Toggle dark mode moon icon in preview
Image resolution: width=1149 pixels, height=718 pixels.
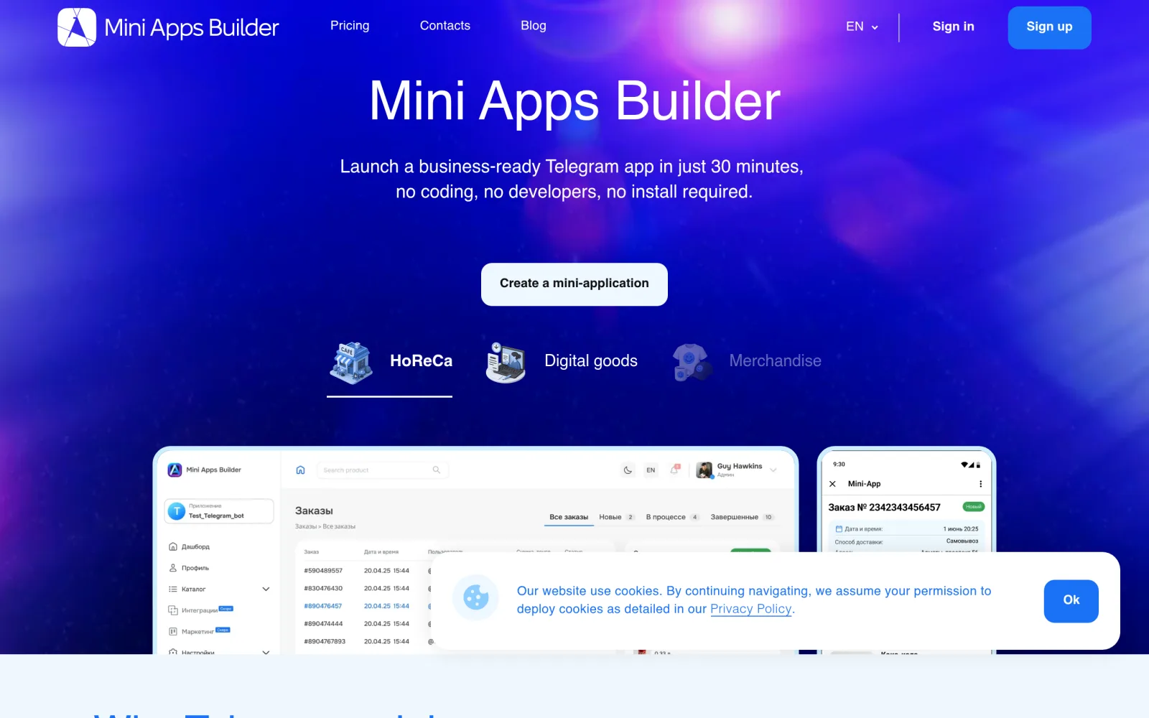[x=628, y=470]
